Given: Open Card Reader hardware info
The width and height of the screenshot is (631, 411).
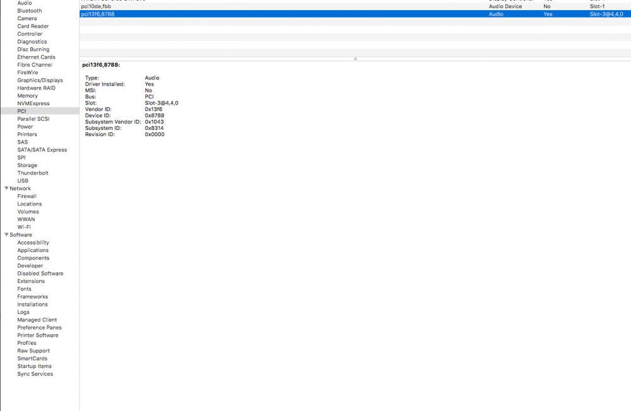Looking at the screenshot, I should tap(33, 26).
